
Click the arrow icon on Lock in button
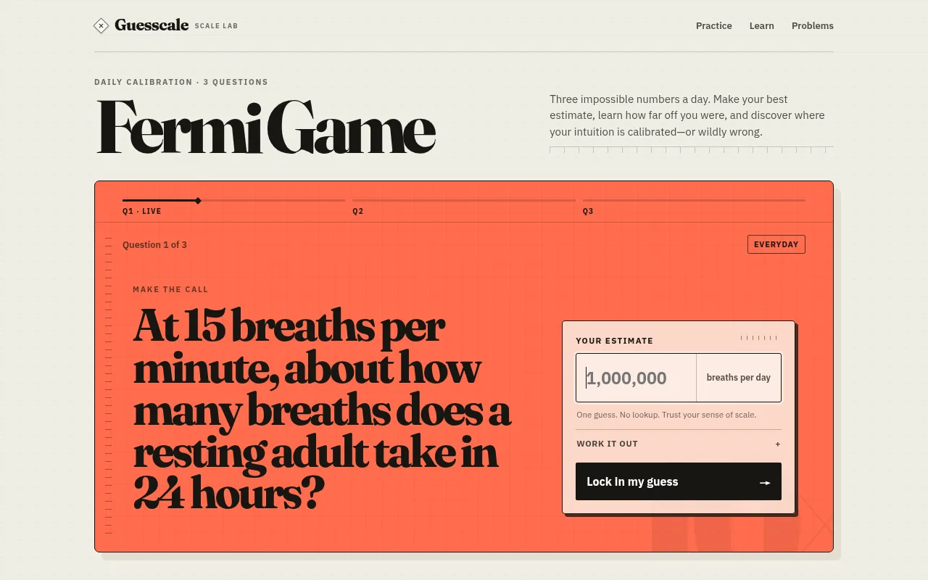coord(765,482)
